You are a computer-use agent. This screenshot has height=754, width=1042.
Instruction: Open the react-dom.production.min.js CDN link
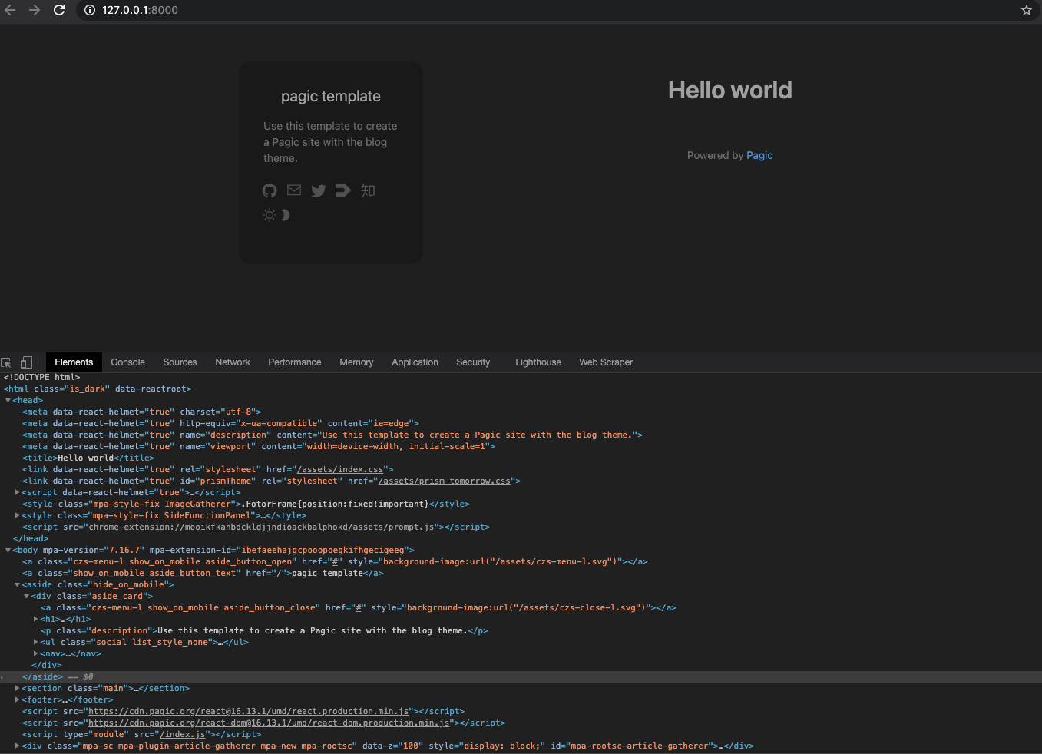(x=269, y=723)
